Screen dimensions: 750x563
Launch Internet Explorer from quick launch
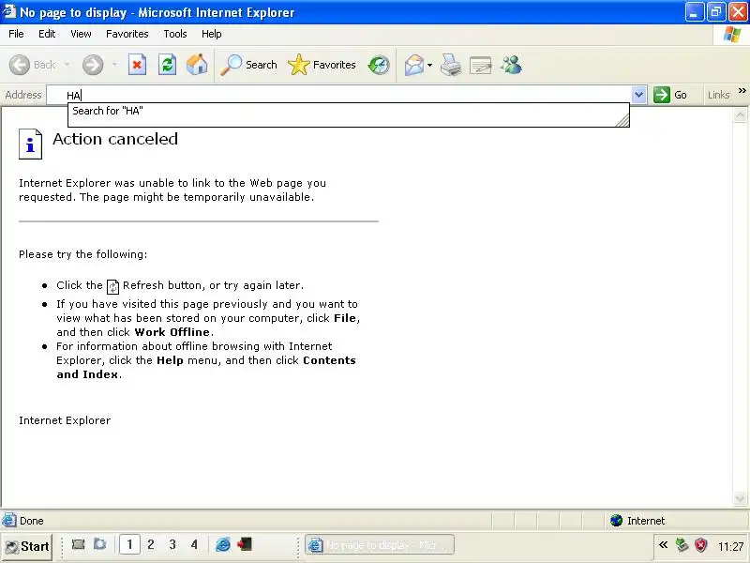(x=223, y=544)
